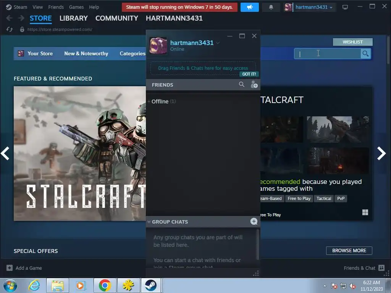391x293 pixels.
Task: Click the Add a Friend icon
Action: point(254,84)
